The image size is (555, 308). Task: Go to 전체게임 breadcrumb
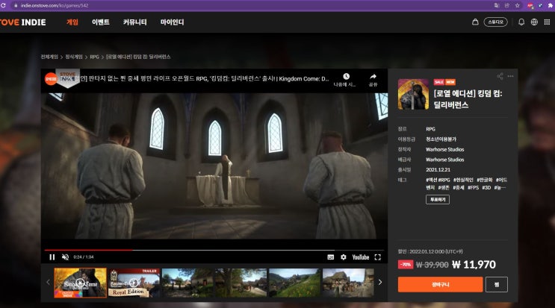click(x=49, y=57)
